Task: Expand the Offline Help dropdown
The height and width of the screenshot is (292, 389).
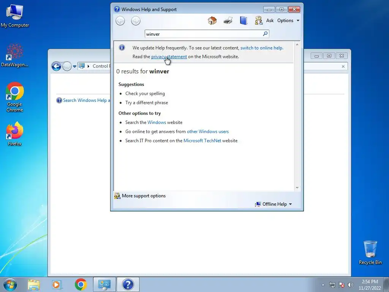Action: tap(274, 204)
